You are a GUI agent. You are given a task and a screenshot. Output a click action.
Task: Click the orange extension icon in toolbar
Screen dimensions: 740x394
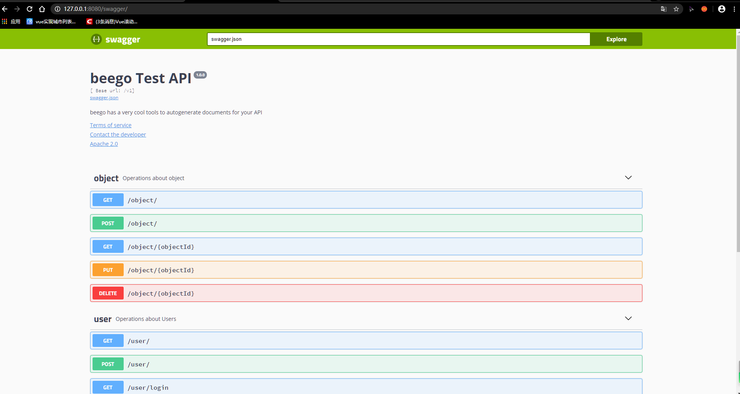(704, 9)
